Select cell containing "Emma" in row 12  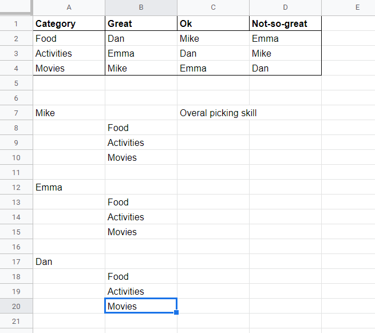point(69,188)
